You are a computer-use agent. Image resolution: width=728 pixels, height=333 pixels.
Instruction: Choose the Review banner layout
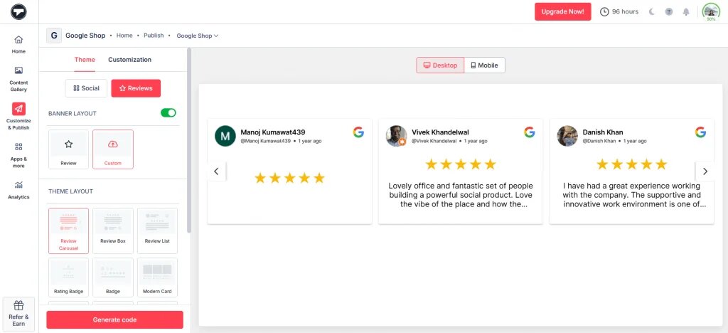click(x=69, y=149)
